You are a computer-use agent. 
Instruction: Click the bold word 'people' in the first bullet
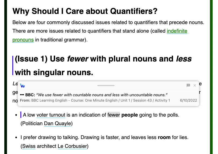(130, 115)
